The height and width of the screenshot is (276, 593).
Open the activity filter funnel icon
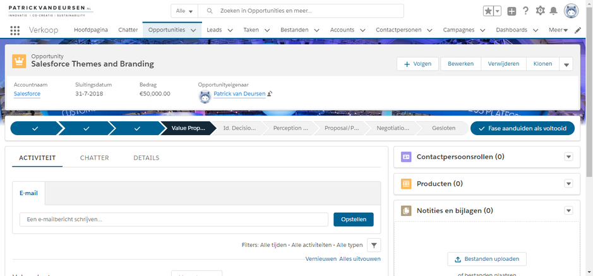tap(374, 246)
